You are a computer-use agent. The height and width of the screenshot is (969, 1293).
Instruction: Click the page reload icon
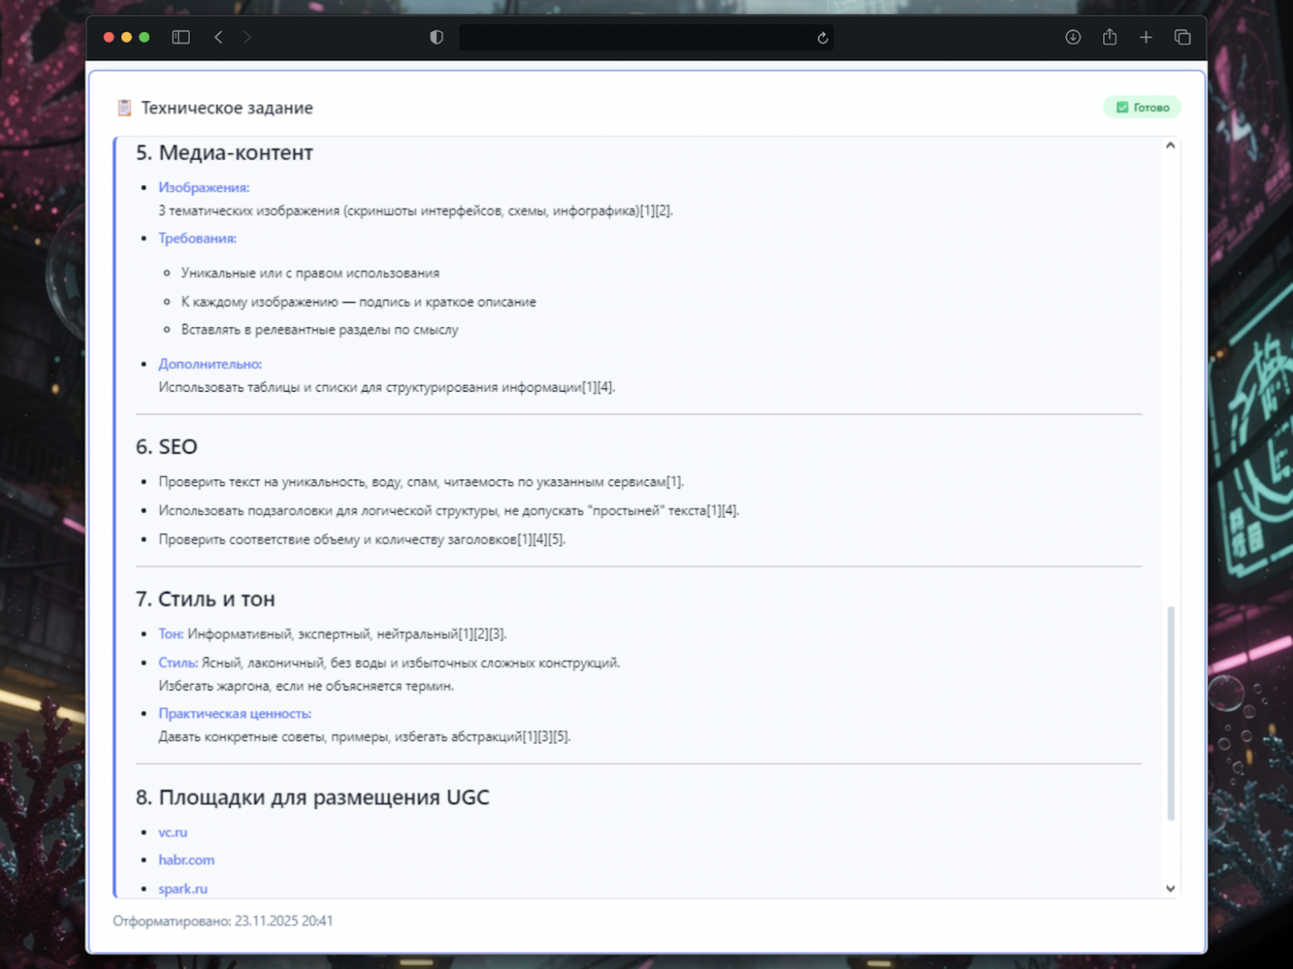tap(821, 37)
